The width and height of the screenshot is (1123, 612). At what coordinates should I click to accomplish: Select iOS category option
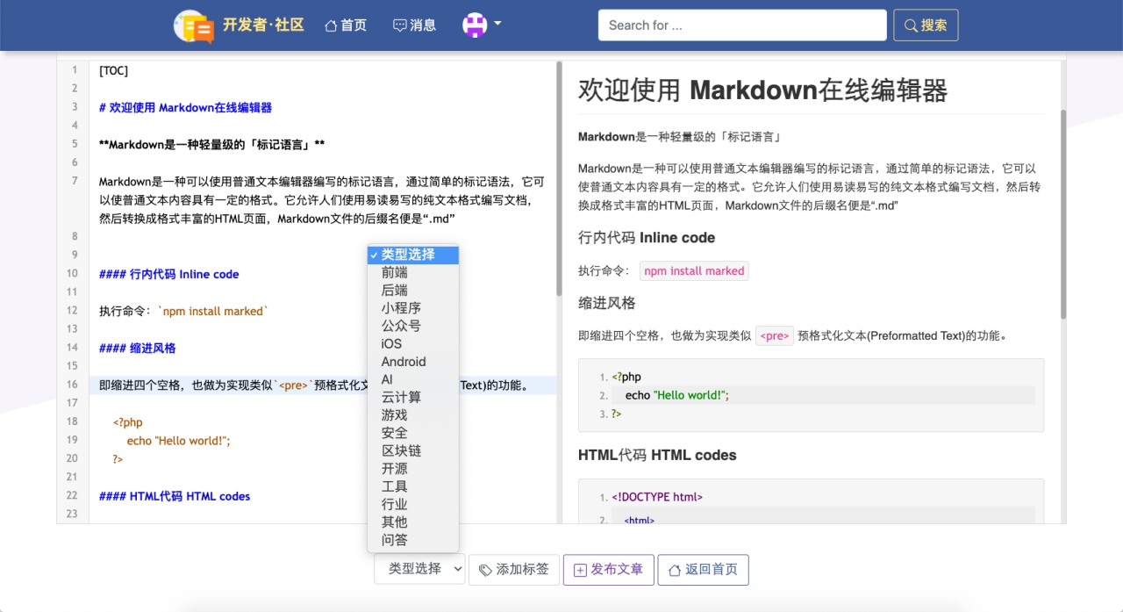coord(413,343)
